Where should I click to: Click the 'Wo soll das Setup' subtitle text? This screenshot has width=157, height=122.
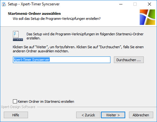(57, 19)
